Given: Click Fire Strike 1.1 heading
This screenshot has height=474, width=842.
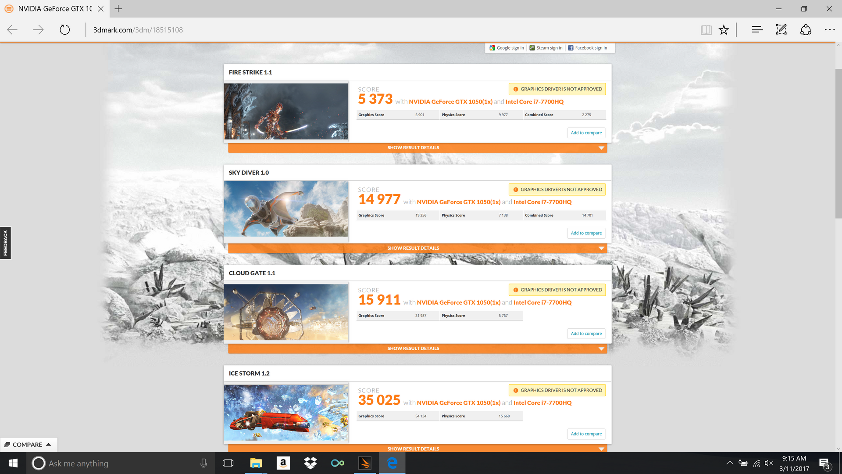Looking at the screenshot, I should pyautogui.click(x=250, y=72).
